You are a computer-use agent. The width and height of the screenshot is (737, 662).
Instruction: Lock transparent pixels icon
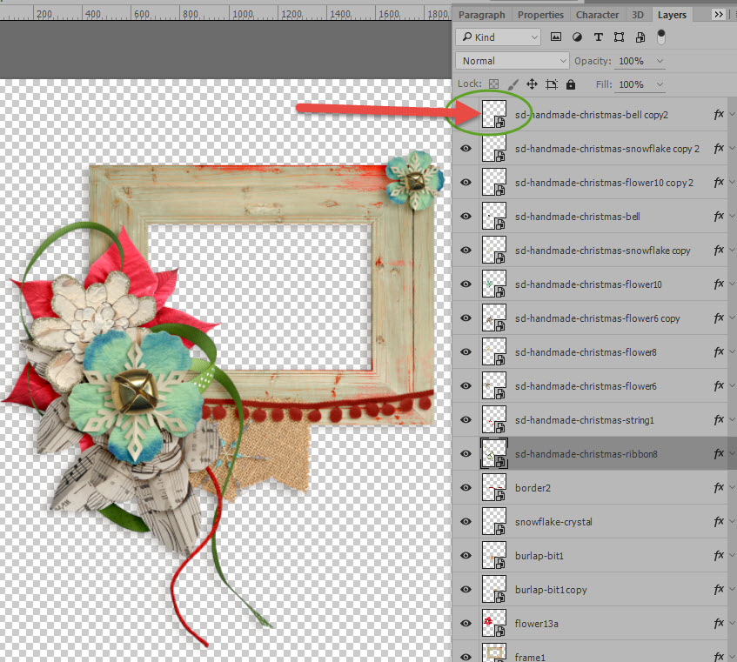click(493, 84)
